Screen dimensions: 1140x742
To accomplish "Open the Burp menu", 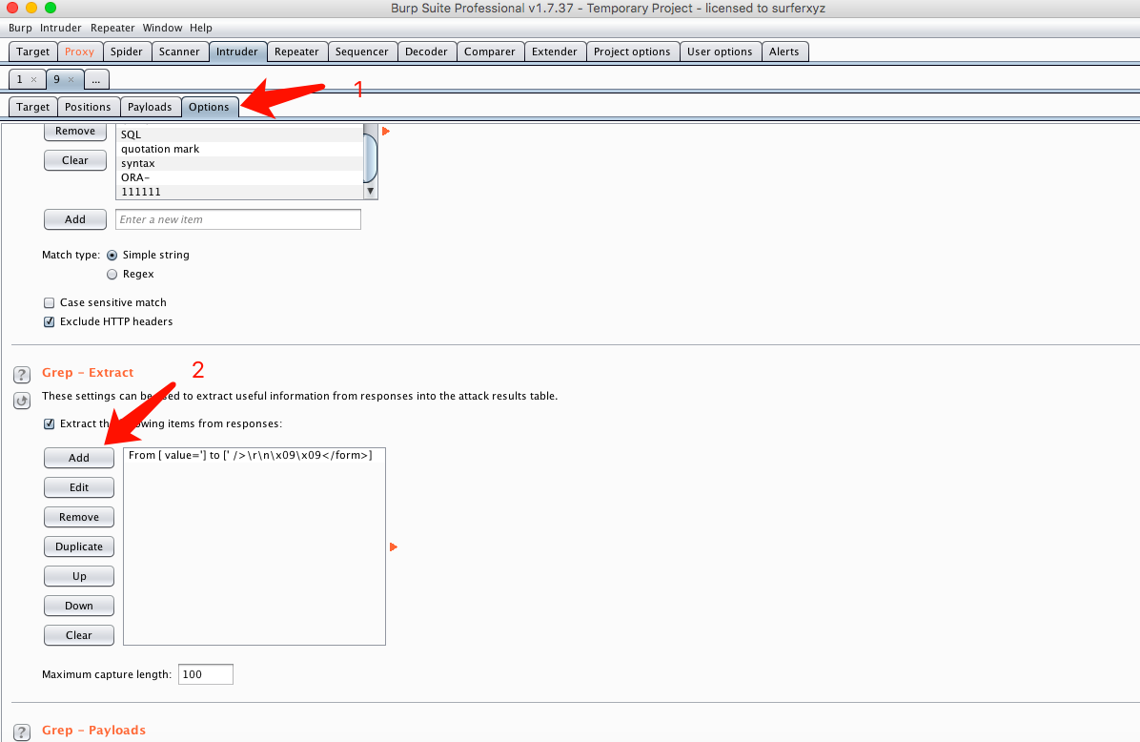I will pos(20,28).
